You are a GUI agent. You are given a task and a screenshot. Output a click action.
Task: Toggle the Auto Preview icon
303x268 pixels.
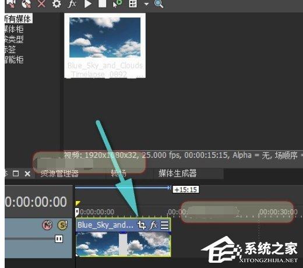tap(118, 3)
